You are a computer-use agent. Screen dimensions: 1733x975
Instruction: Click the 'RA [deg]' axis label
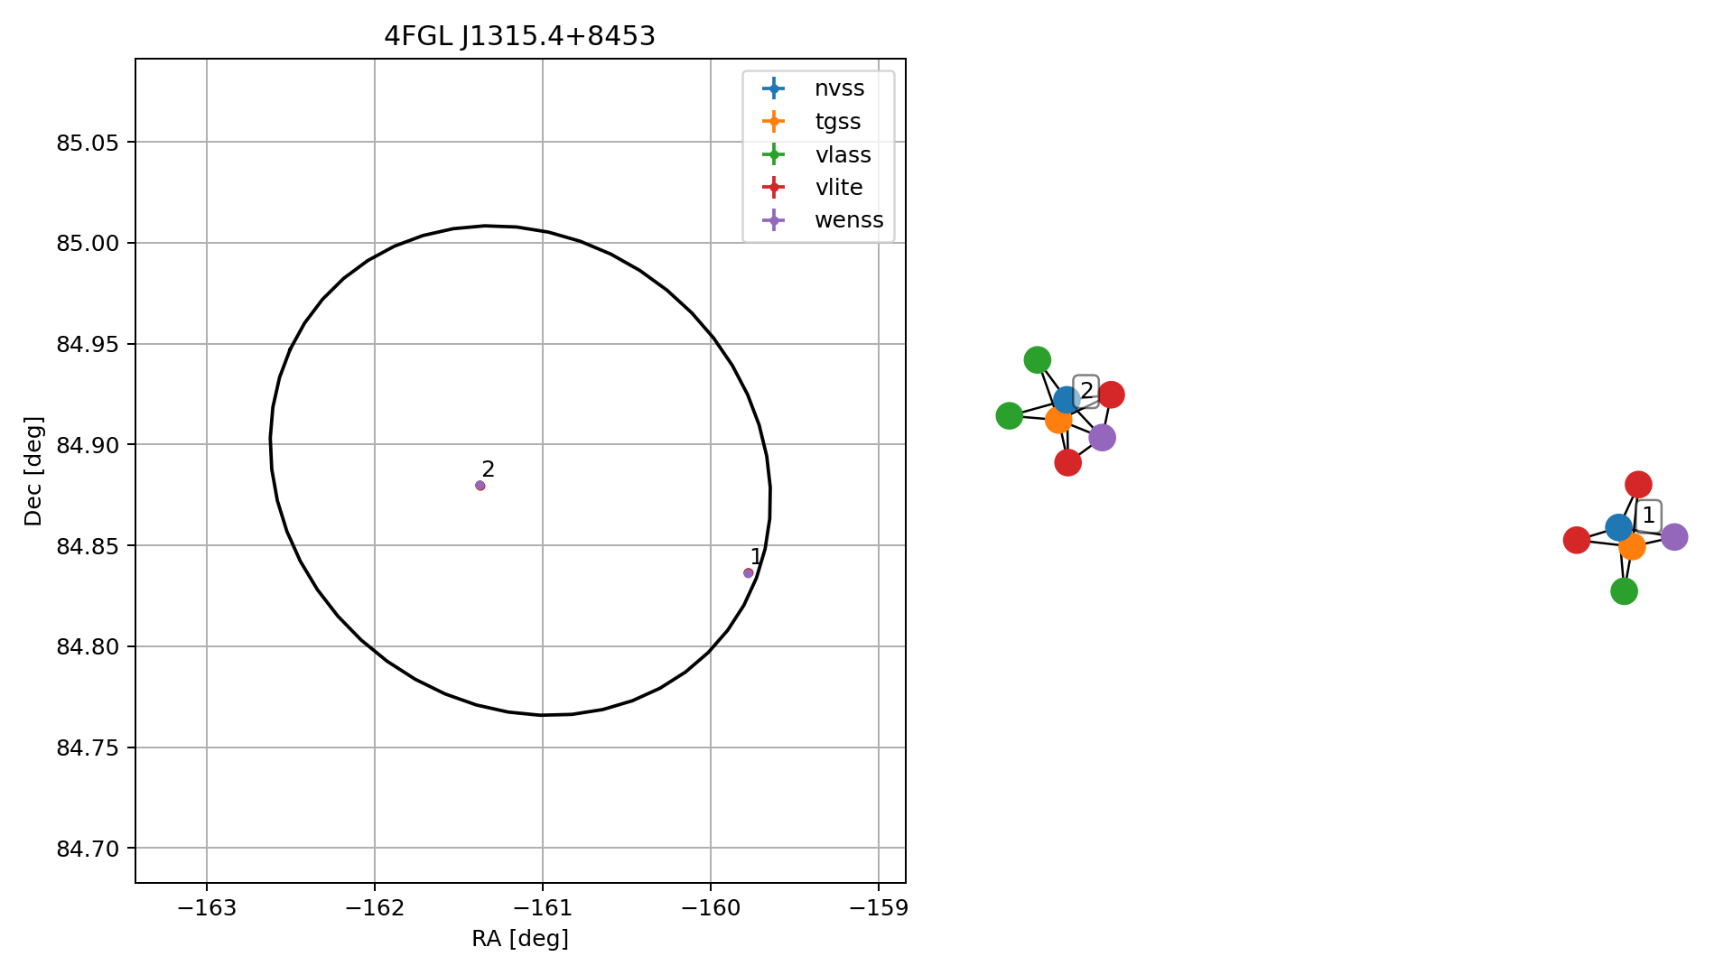[x=520, y=940]
